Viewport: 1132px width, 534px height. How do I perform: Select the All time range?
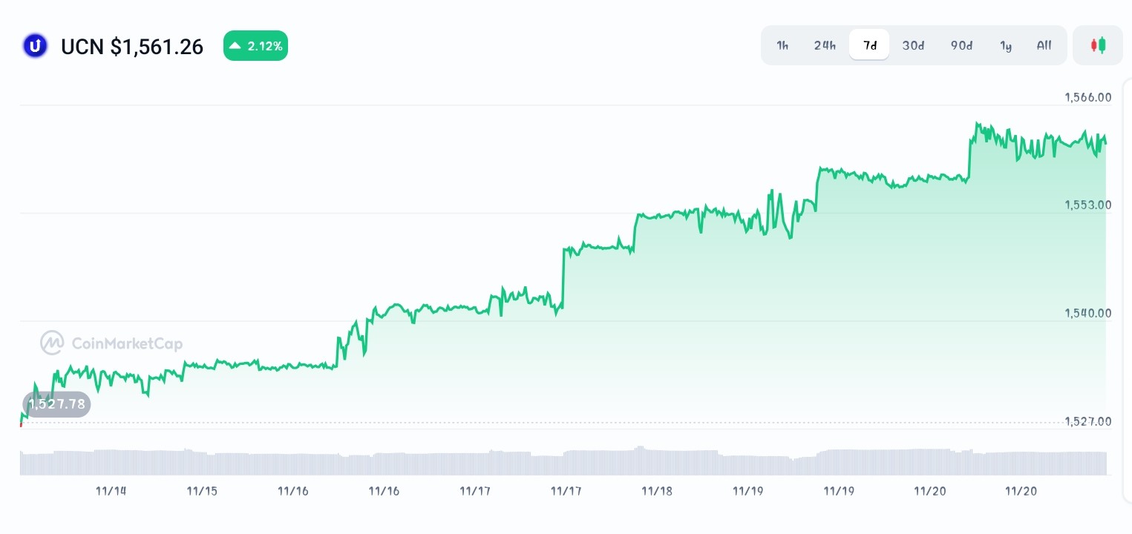[1044, 45]
